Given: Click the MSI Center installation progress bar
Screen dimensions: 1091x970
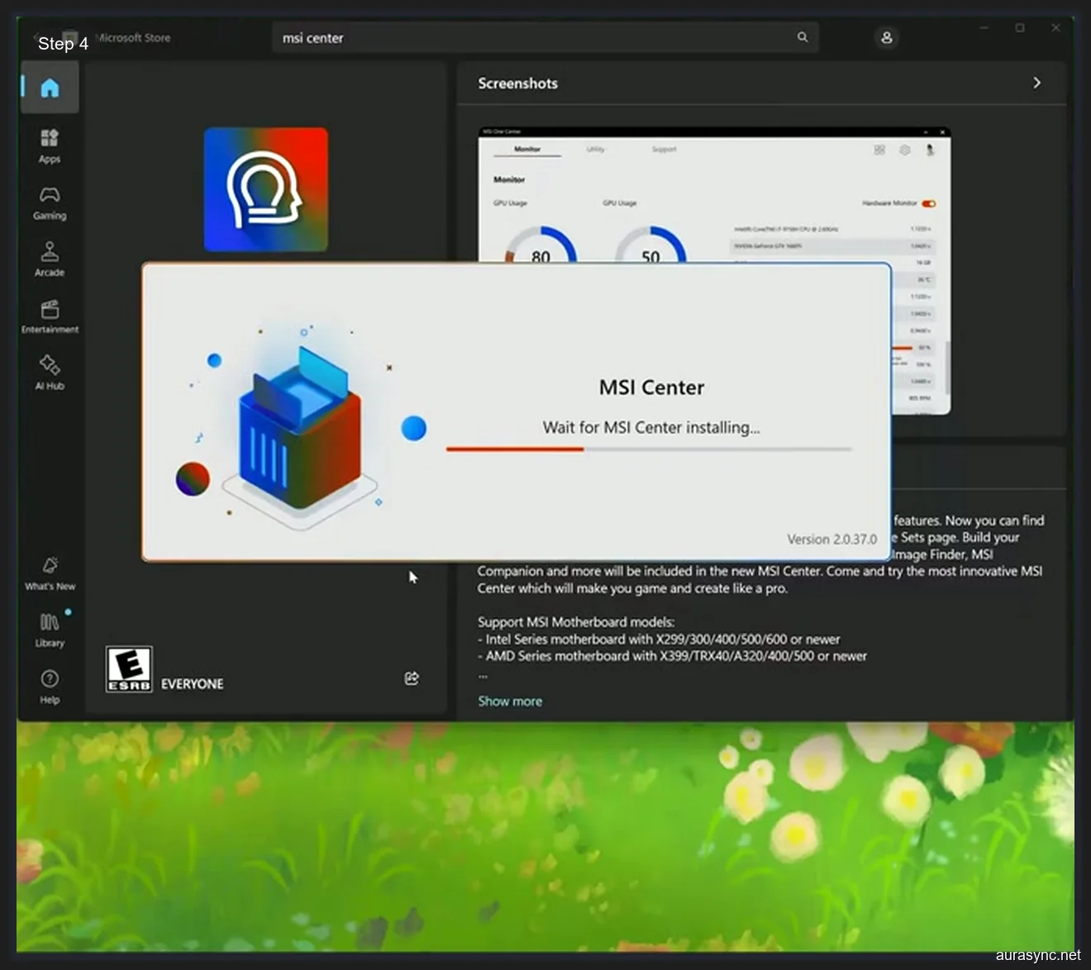Looking at the screenshot, I should pos(648,449).
